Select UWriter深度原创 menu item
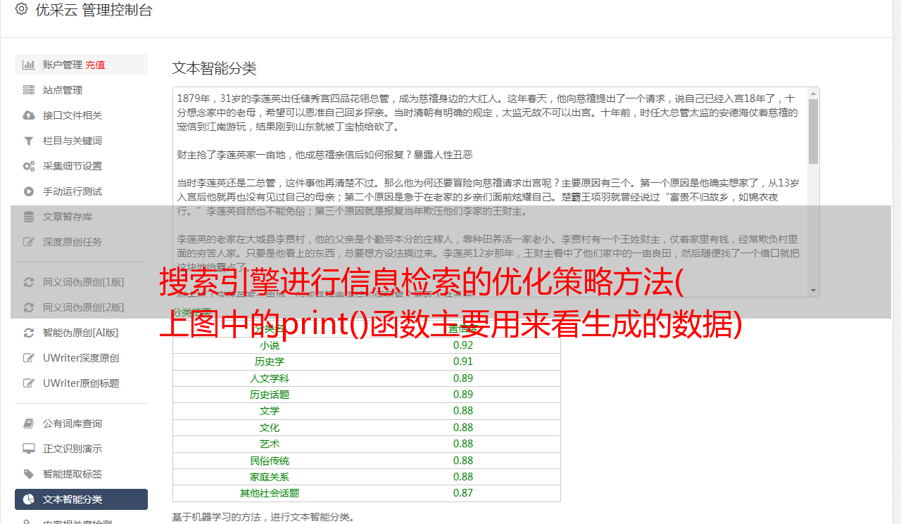This screenshot has width=901, height=524. (x=81, y=358)
